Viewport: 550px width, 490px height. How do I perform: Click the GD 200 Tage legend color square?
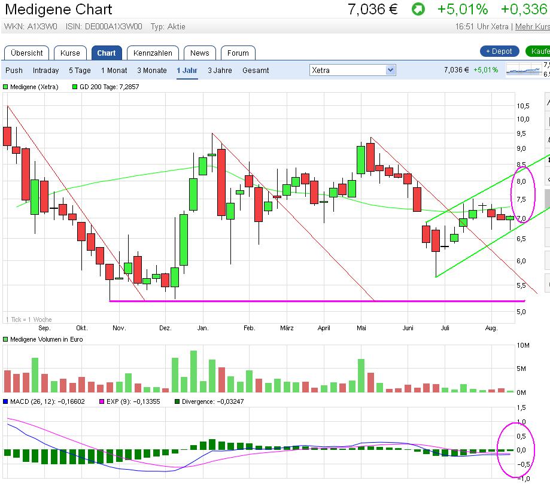(75, 87)
